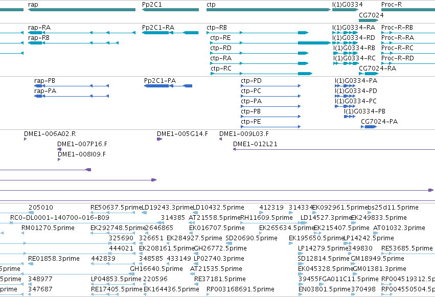Viewport: 435px width, 297px height.
Task: Select EST RE53685.5prime
Action: tap(407, 248)
